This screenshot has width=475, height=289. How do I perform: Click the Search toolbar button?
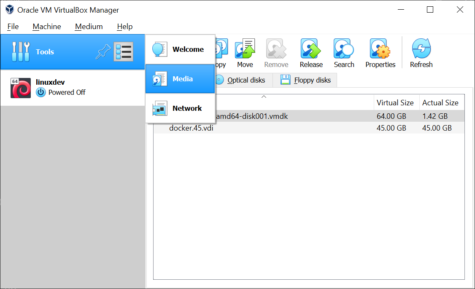[344, 53]
